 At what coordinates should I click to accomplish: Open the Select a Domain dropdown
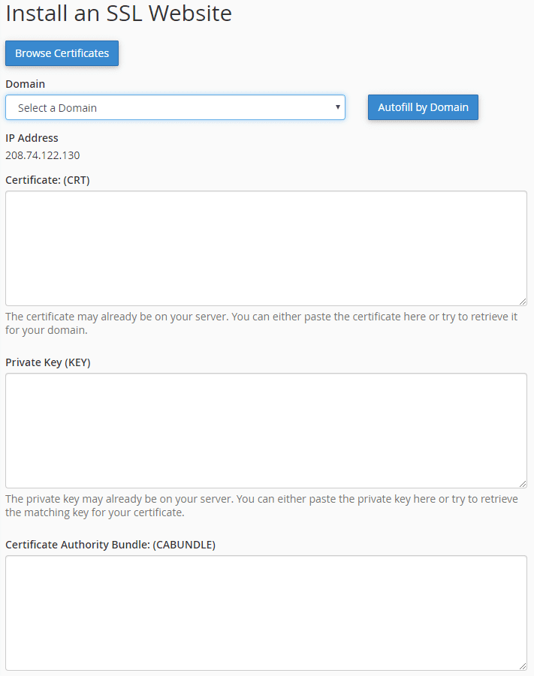point(175,107)
